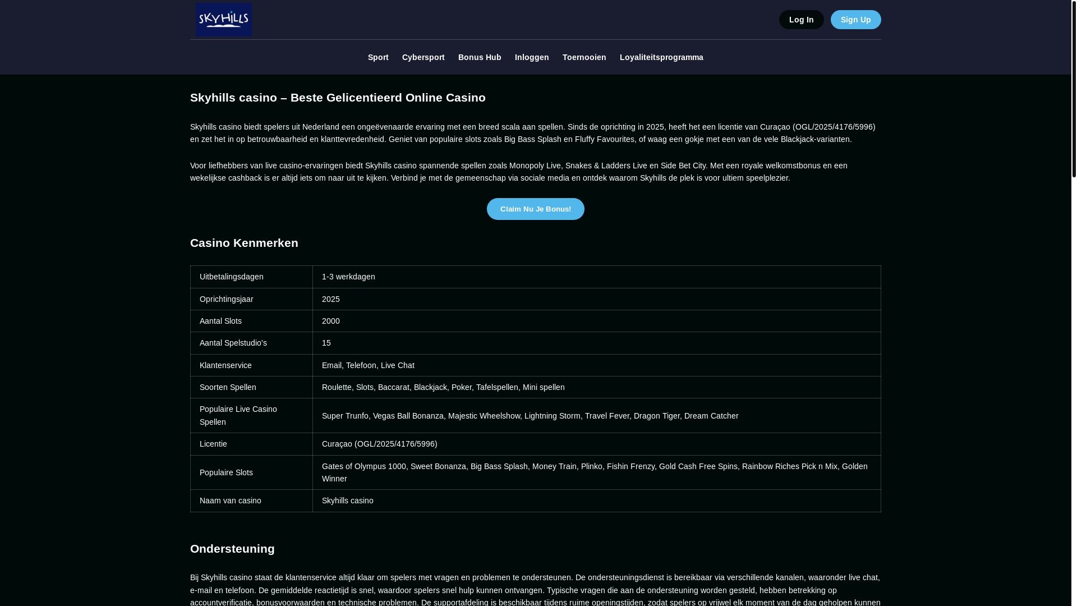
Task: Click the Super Trunfo live games cell
Action: [596, 416]
